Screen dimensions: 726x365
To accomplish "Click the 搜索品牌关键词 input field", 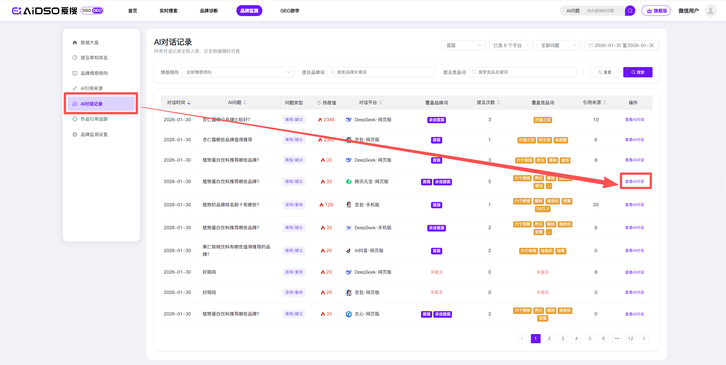I will click(382, 72).
